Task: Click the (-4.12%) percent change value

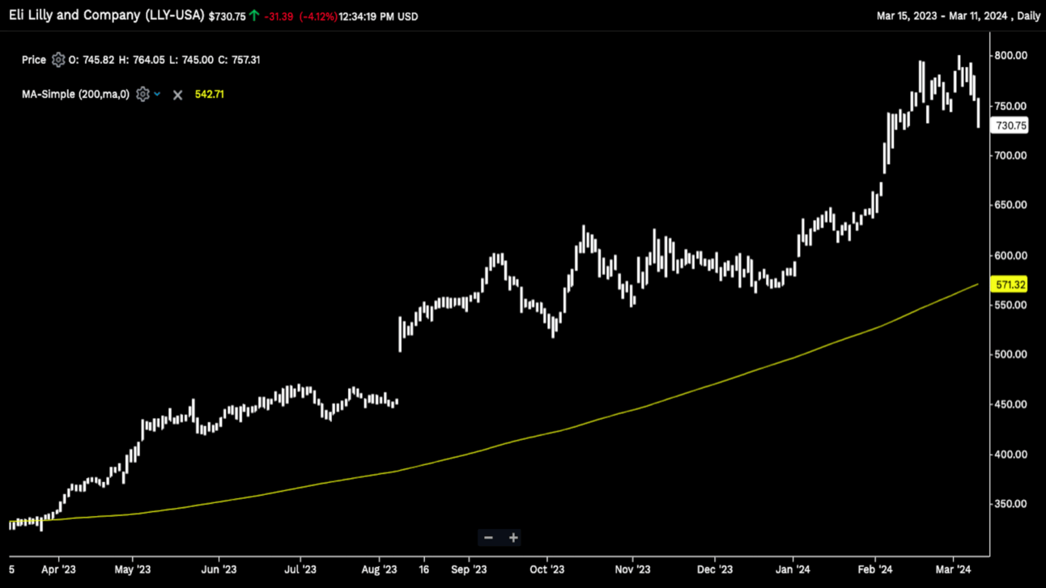Action: (318, 16)
